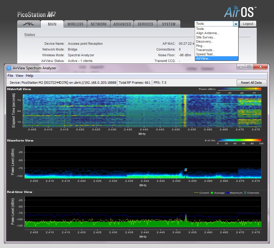
Task: Open the Help menu in AirView
Action: 29,76
